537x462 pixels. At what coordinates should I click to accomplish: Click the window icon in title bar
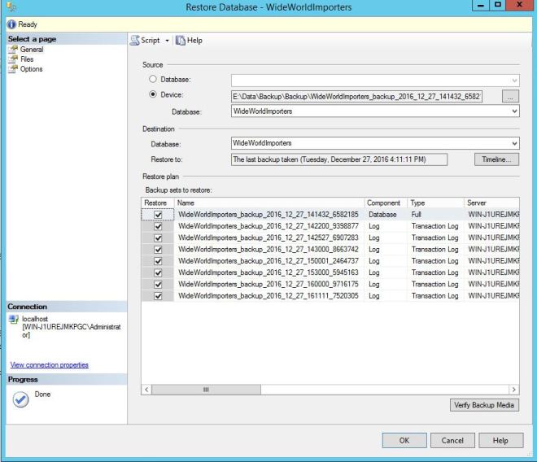point(11,7)
